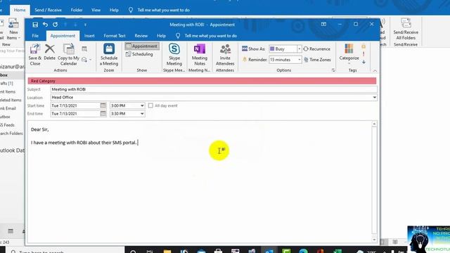Viewport: 450px width, 253px height.
Task: Click the Start time date field
Action: click(x=75, y=105)
